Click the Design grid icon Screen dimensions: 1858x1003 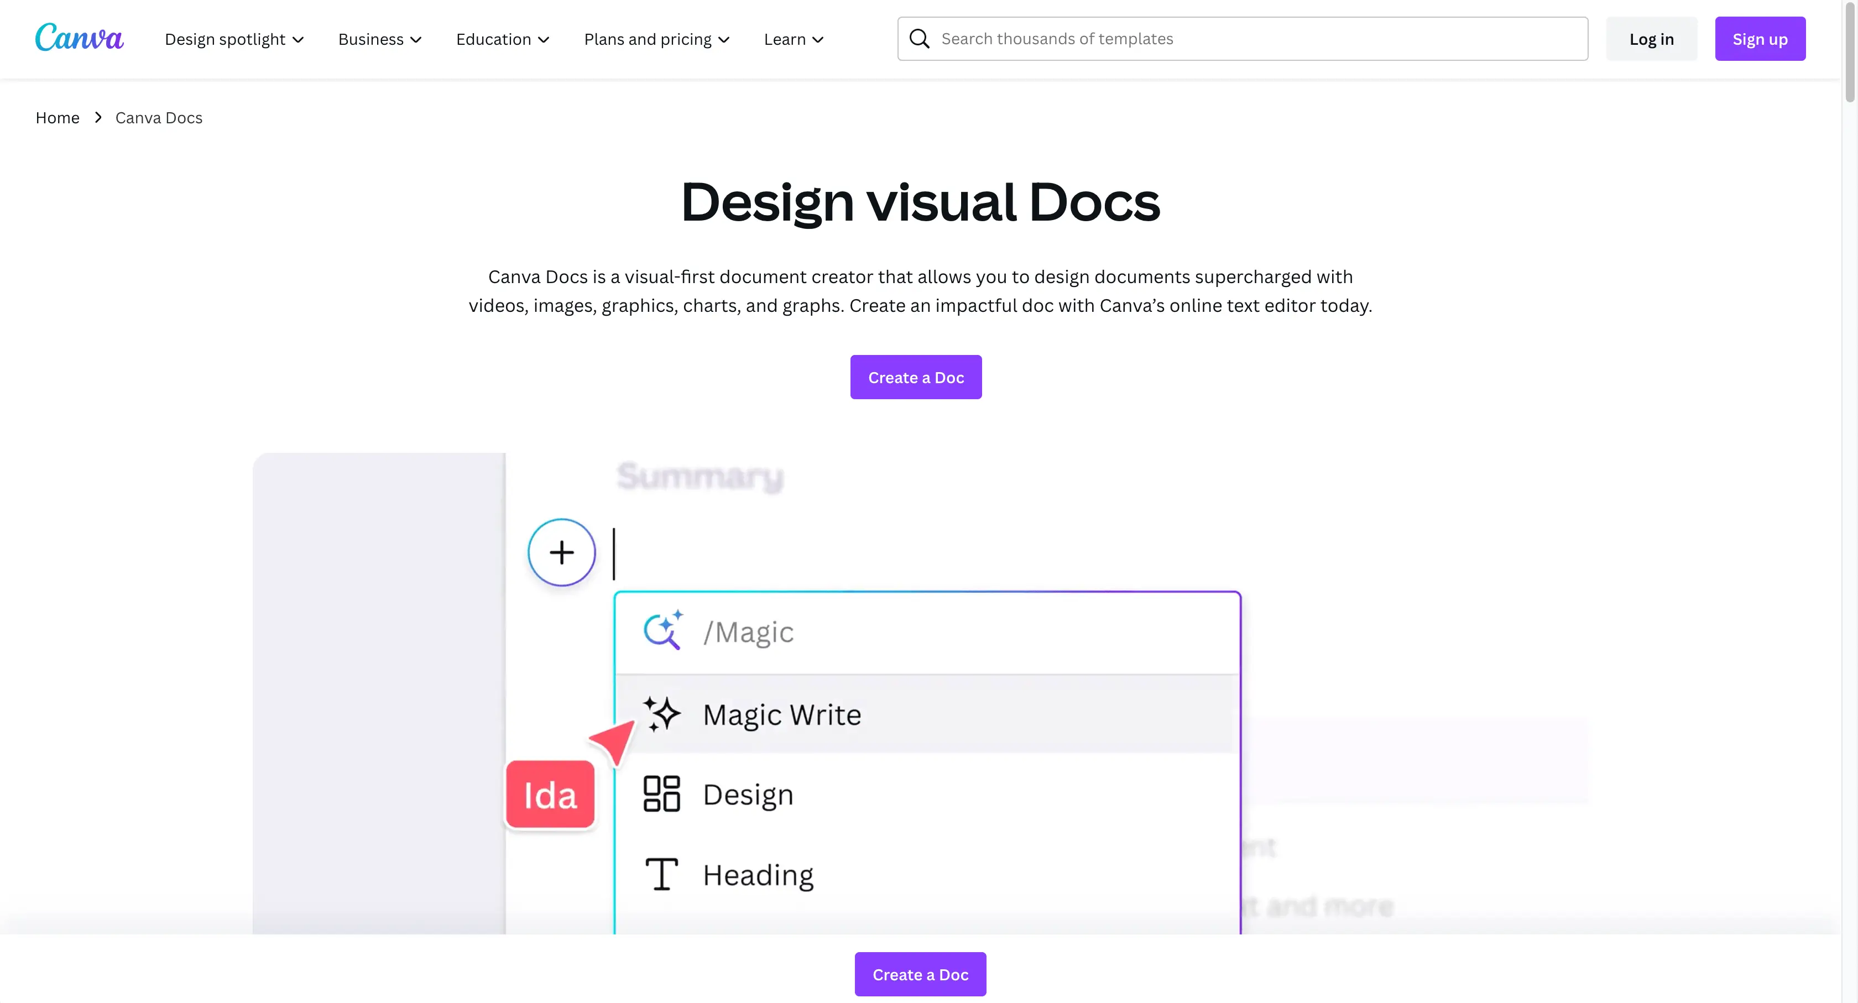(x=661, y=794)
